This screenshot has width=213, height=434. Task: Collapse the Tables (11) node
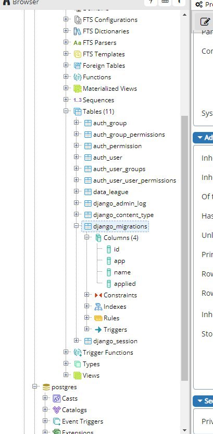(66, 111)
